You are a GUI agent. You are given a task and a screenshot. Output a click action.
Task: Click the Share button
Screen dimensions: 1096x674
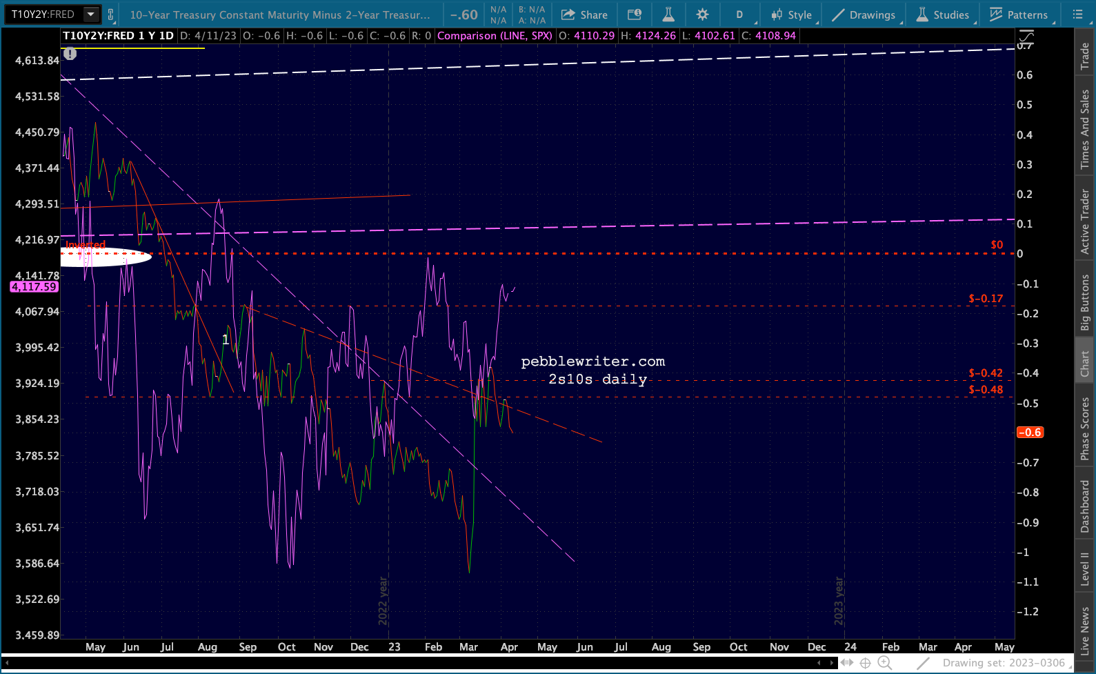pyautogui.click(x=584, y=14)
